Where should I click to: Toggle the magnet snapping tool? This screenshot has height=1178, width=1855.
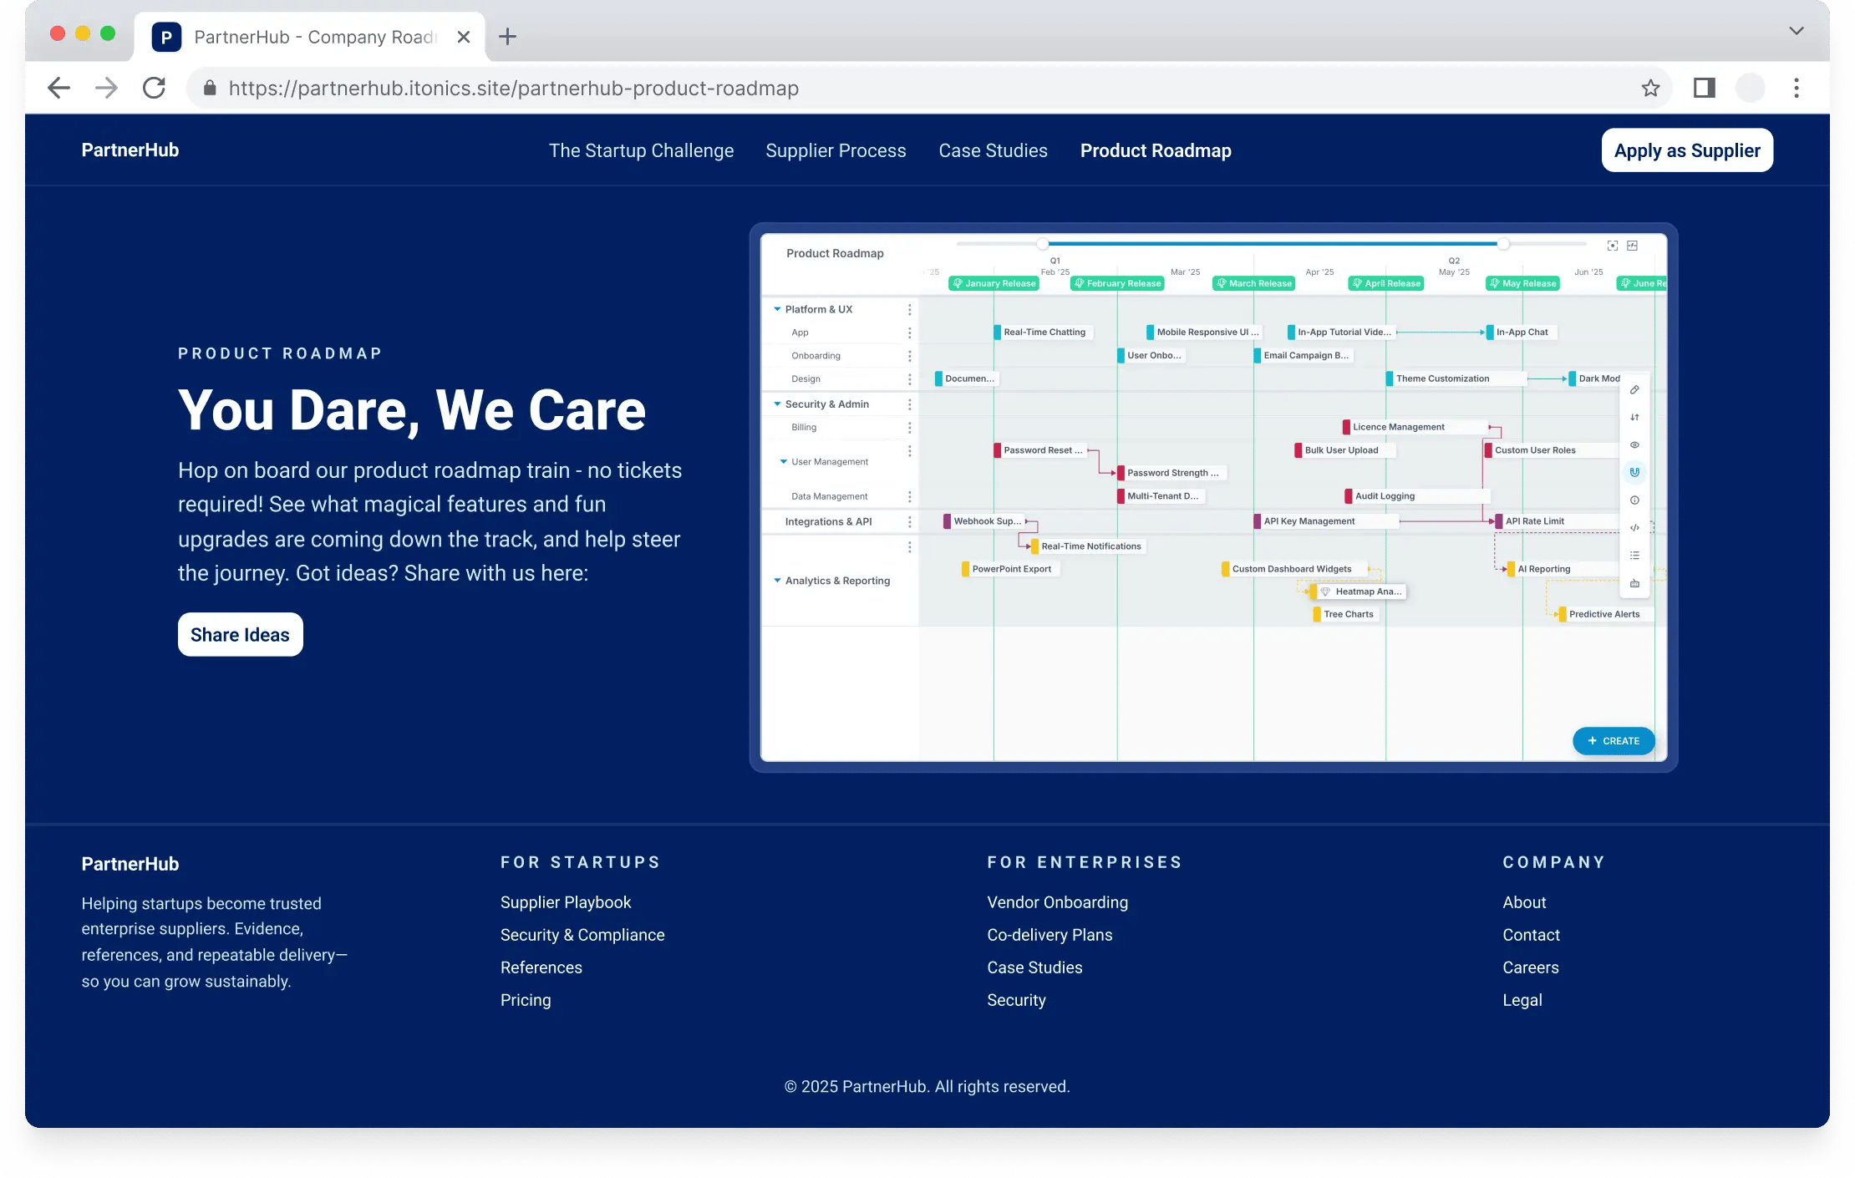tap(1635, 472)
